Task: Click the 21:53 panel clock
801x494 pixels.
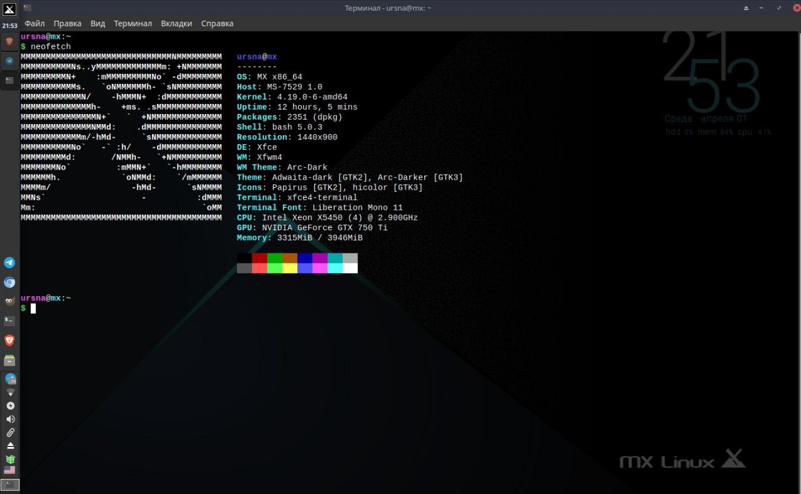Action: (9, 26)
